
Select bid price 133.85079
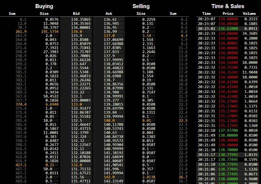click(x=81, y=44)
